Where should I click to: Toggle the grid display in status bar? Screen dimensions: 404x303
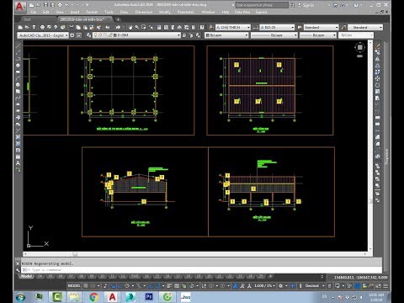(x=86, y=285)
